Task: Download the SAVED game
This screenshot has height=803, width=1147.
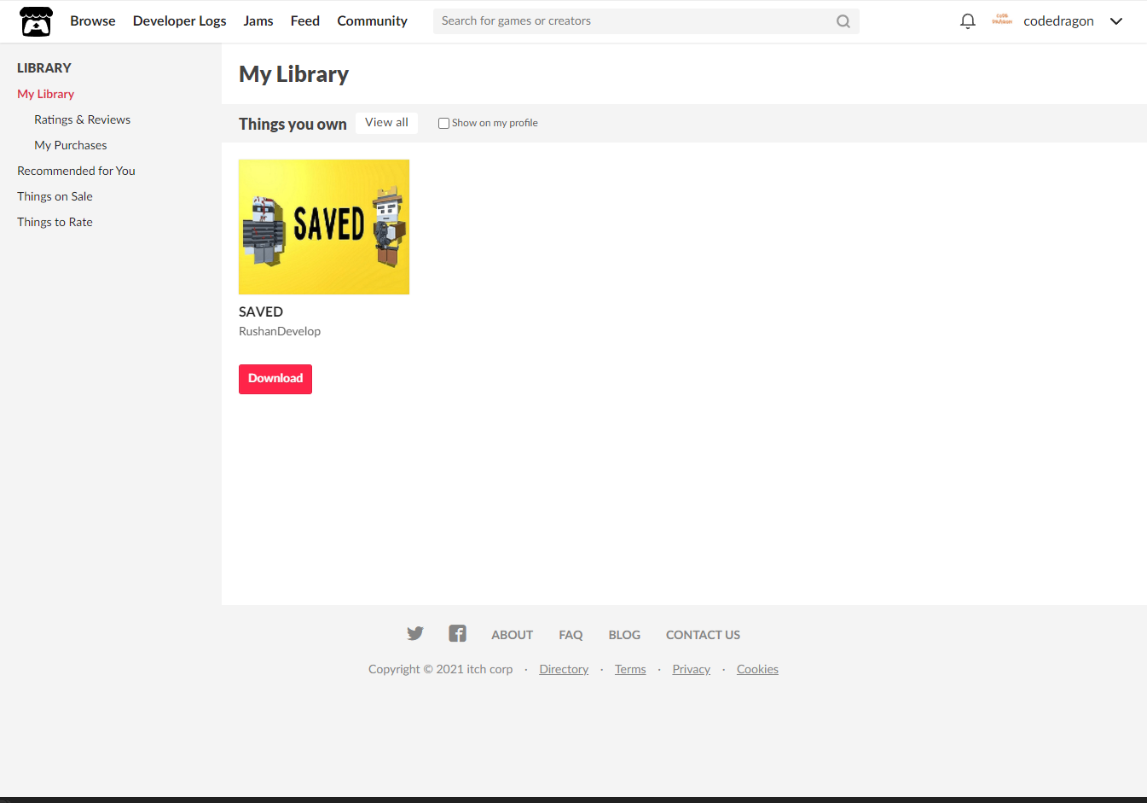Action: coord(275,379)
